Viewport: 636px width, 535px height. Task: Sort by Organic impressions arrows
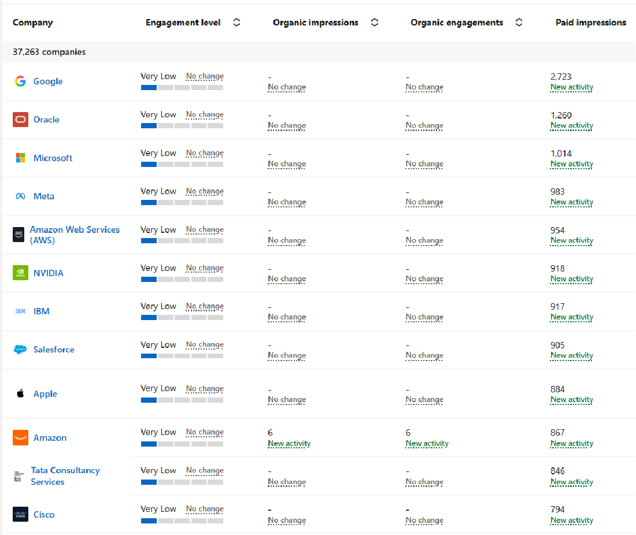375,23
